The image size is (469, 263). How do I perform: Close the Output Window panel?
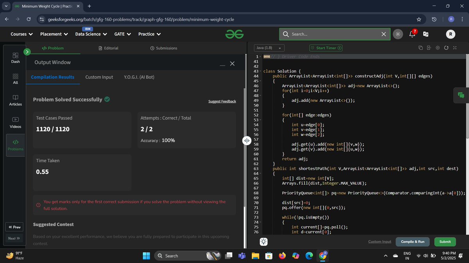click(232, 64)
